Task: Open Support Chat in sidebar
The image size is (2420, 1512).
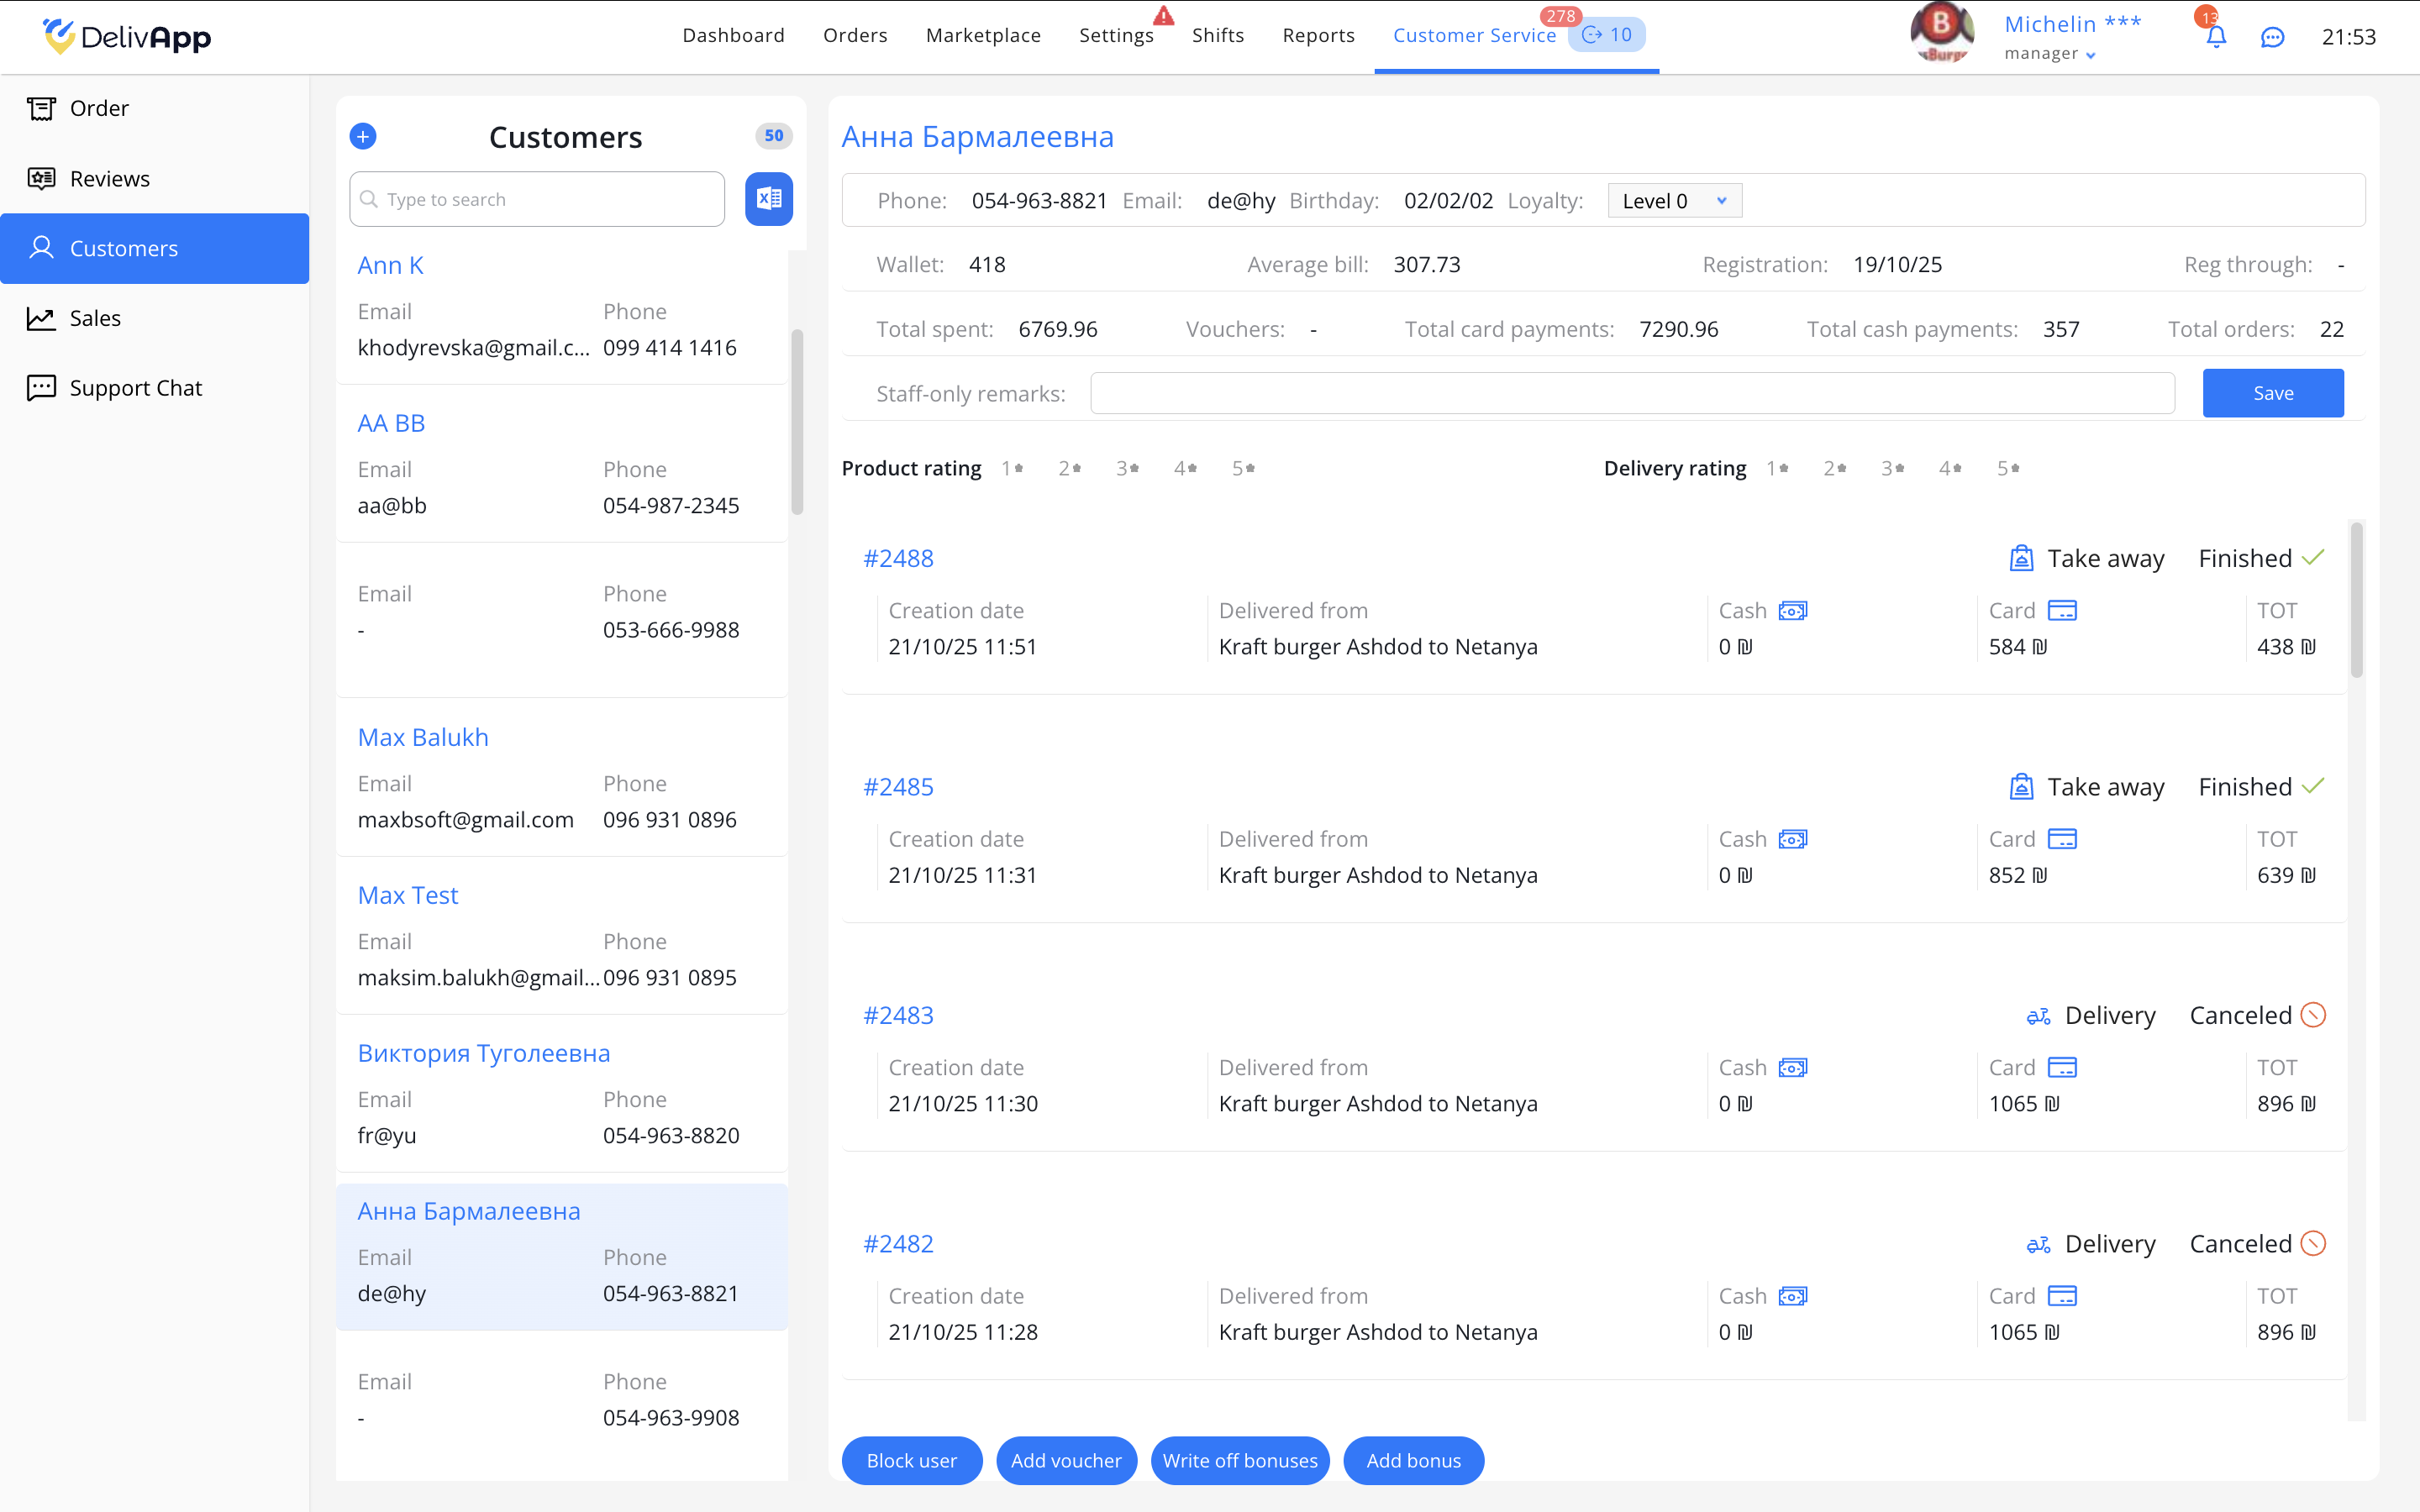Action: [x=135, y=388]
